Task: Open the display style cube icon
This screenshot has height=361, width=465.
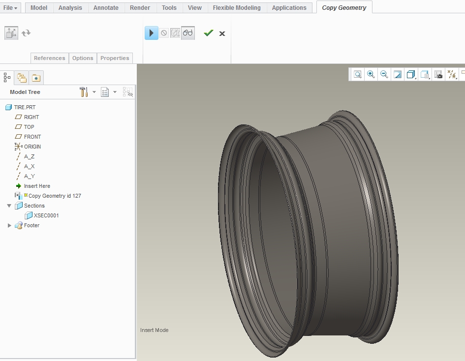Action: coord(411,74)
